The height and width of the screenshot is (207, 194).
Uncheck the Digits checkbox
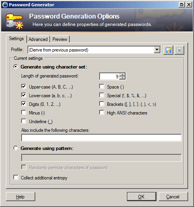pos(24,104)
